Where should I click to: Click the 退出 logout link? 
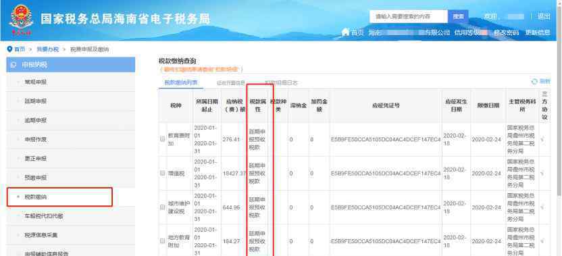pyautogui.click(x=544, y=16)
